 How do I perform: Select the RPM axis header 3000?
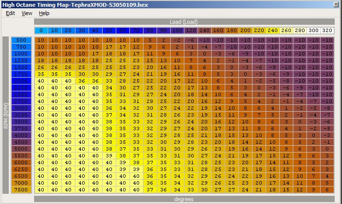click(21, 108)
